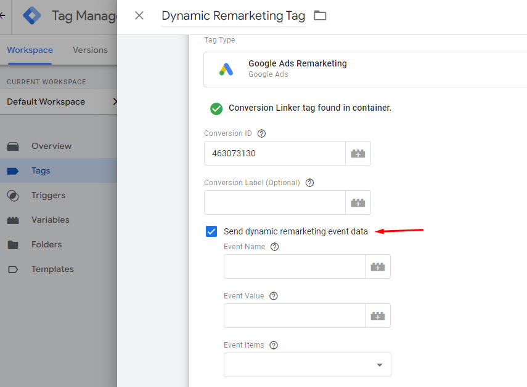Open Templates in the sidebar

click(x=59, y=269)
